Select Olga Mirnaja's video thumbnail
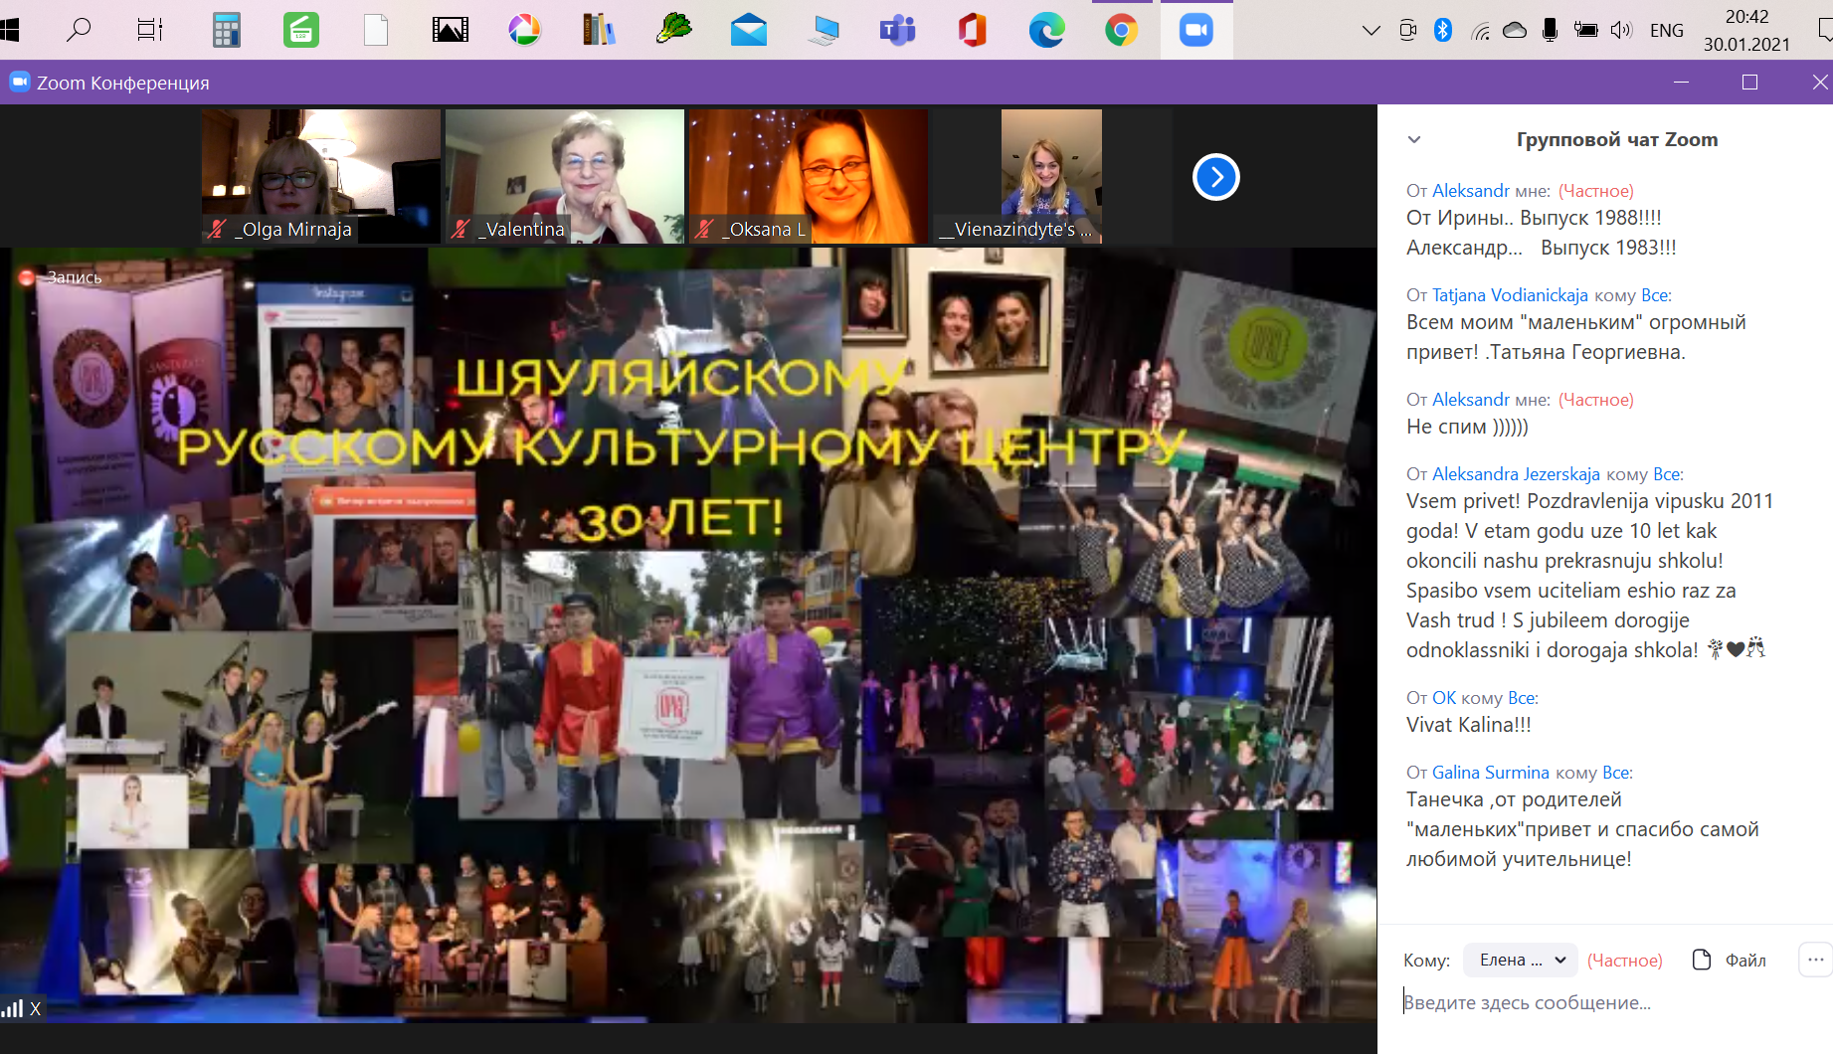 tap(320, 176)
